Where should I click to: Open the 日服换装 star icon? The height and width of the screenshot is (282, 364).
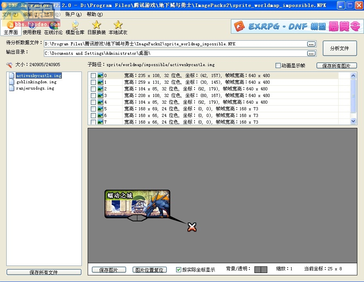(x=96, y=28)
